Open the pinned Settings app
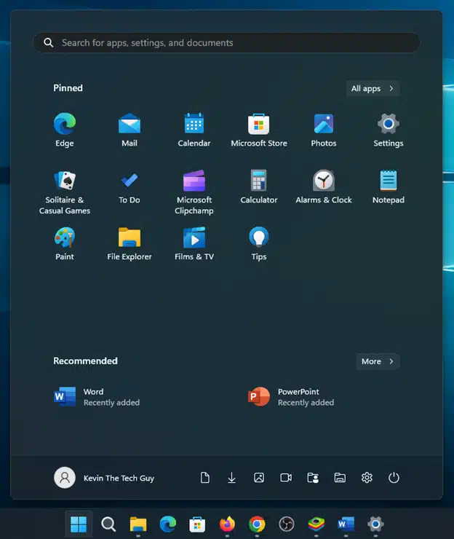This screenshot has width=454, height=539. (x=389, y=130)
